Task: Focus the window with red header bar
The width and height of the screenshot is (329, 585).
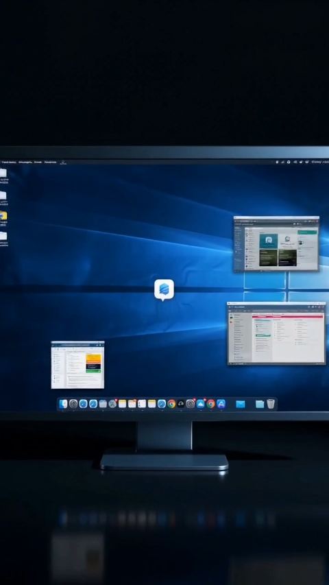Action: (x=276, y=333)
